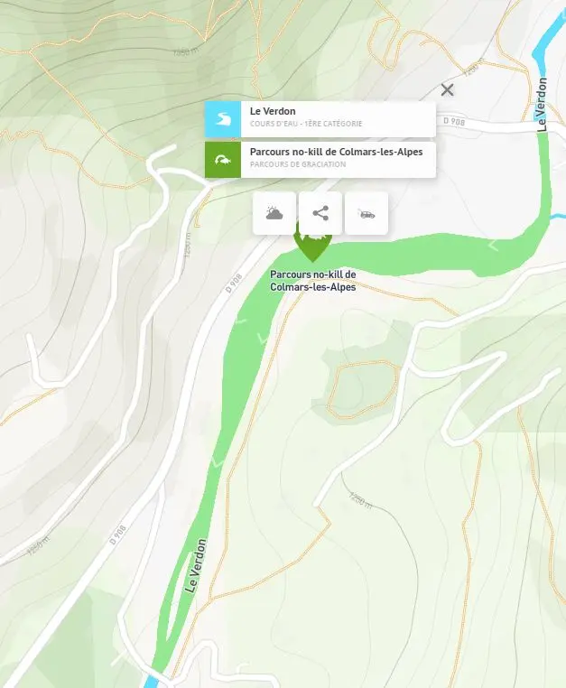Click the share icon button

320,213
